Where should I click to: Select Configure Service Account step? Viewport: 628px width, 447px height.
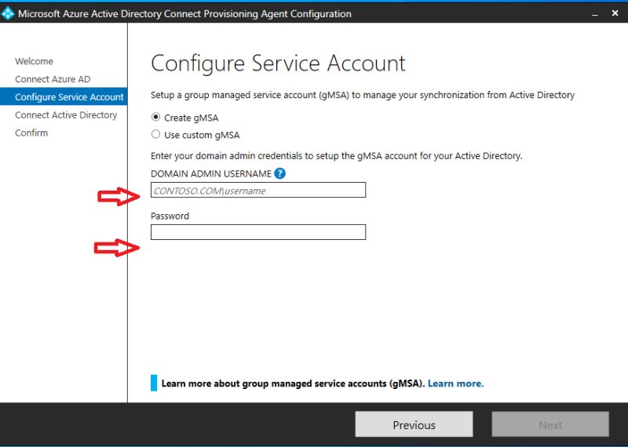click(x=64, y=96)
